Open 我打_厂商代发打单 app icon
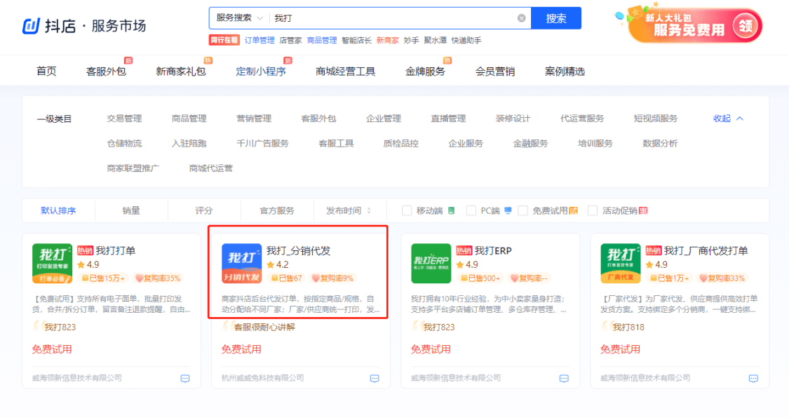This screenshot has height=418, width=789. tap(621, 264)
